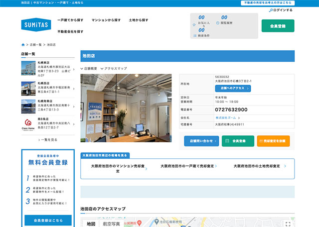Click the red hospital pin on the map

pos(140,223)
